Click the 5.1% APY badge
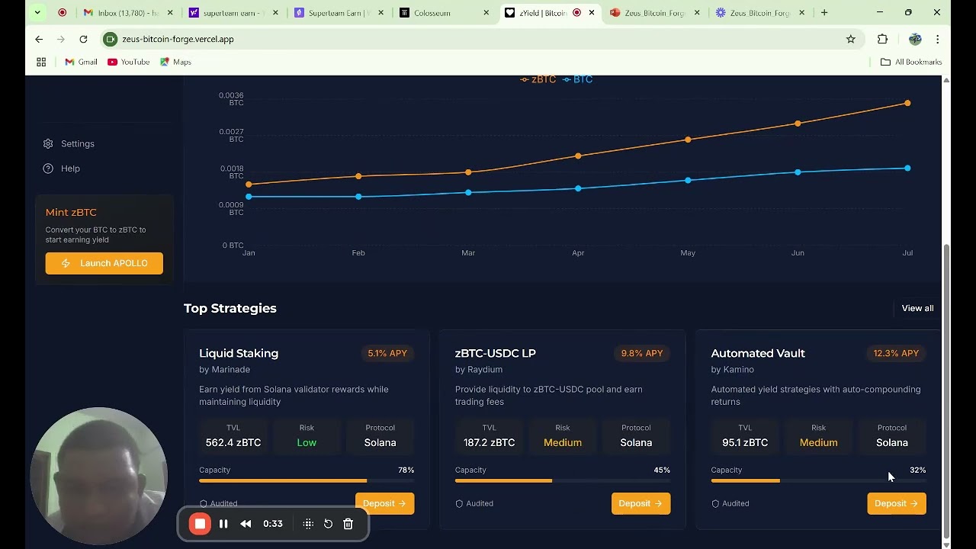This screenshot has height=549, width=976. (x=387, y=353)
